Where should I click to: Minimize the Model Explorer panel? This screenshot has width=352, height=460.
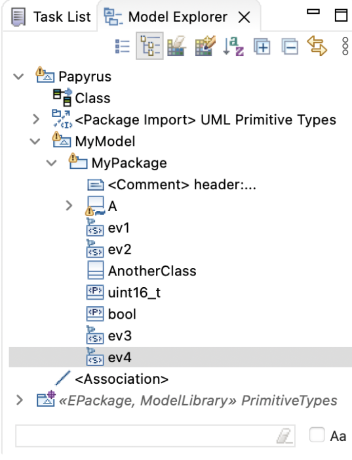tap(313, 12)
